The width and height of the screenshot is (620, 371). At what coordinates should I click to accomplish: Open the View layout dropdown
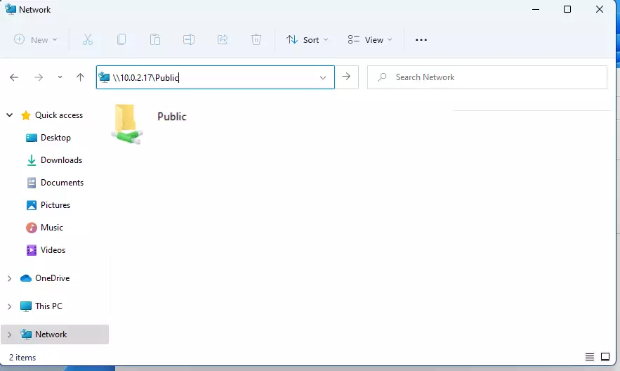point(370,39)
